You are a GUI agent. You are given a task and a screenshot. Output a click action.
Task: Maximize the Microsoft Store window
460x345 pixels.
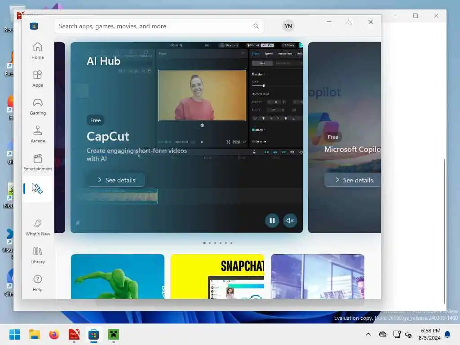[x=349, y=22]
